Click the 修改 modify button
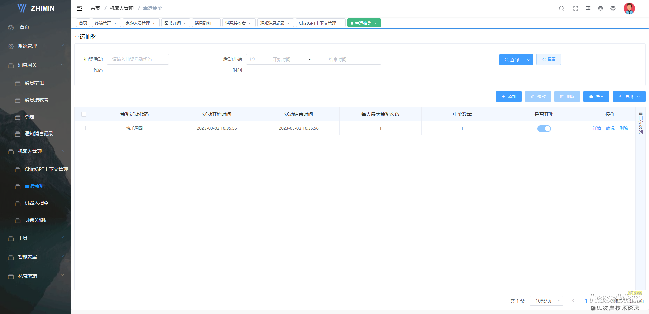 pyautogui.click(x=538, y=97)
